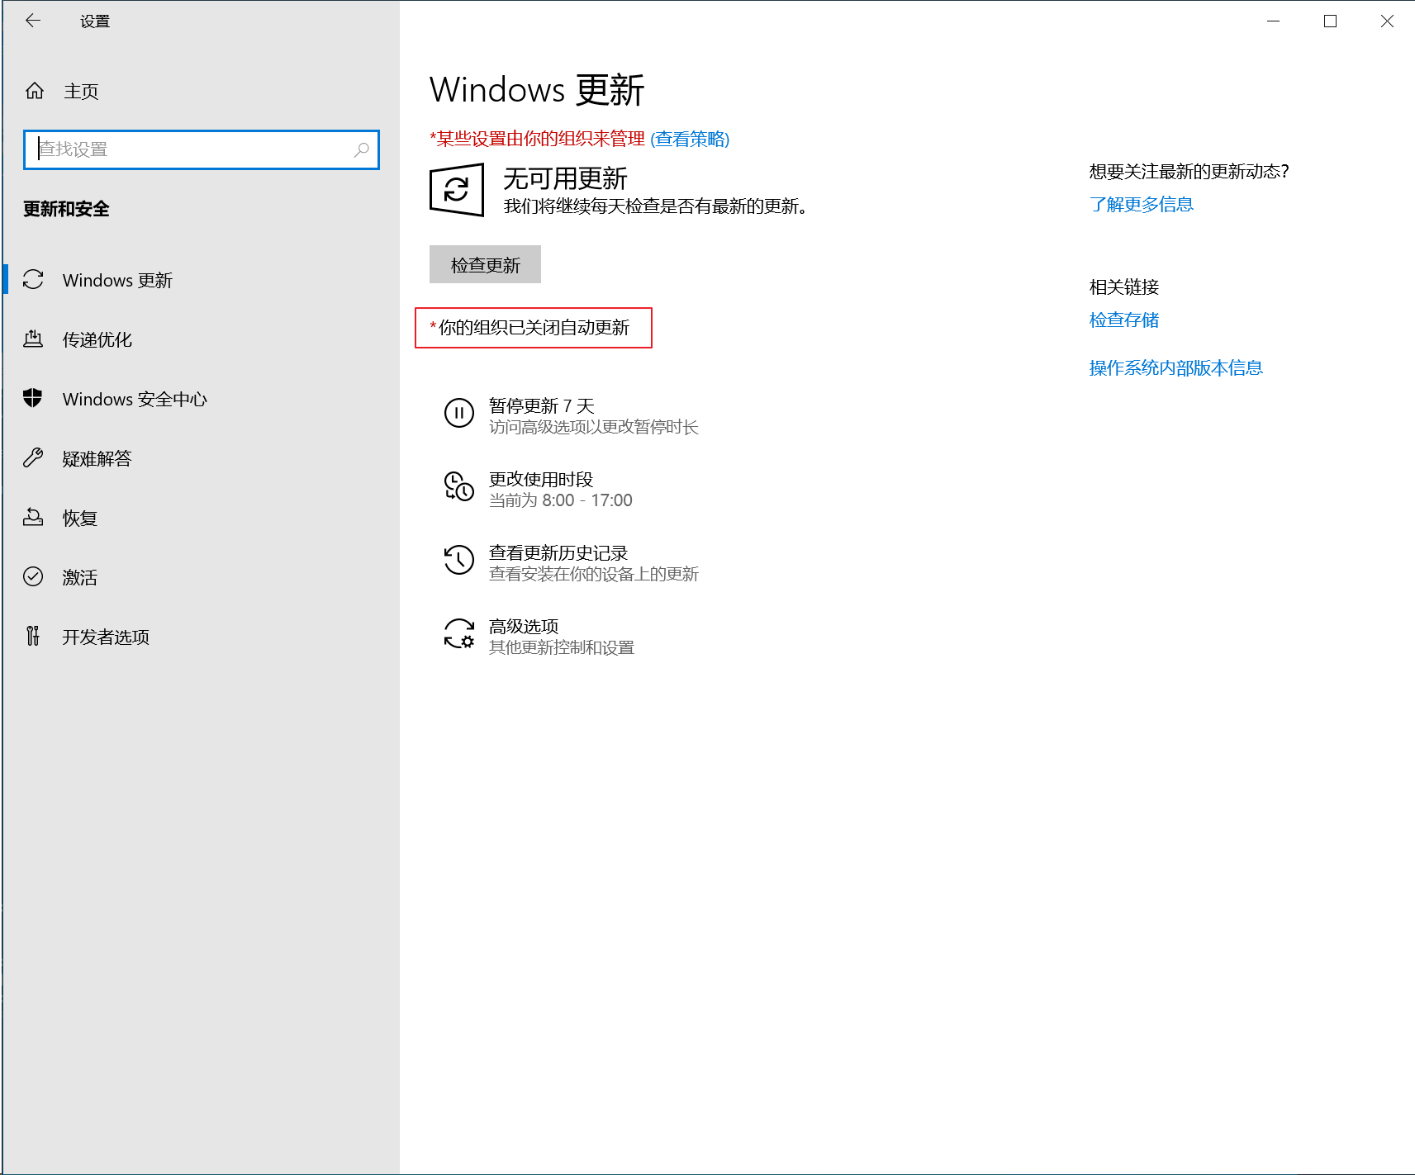The height and width of the screenshot is (1175, 1415).
Task: Click the back arrow in Settings
Action: (x=33, y=21)
